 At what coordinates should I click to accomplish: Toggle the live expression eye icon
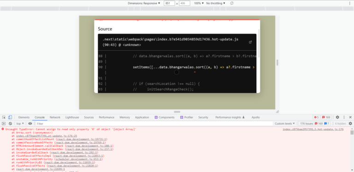point(30,124)
